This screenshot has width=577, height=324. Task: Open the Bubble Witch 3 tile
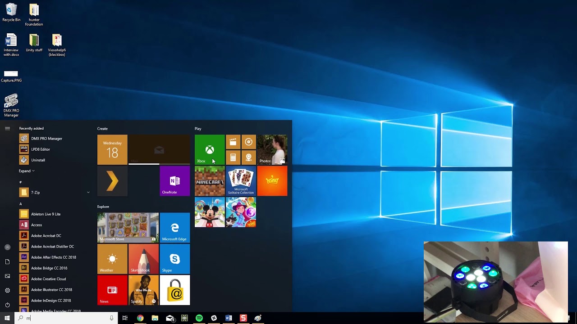tap(241, 212)
